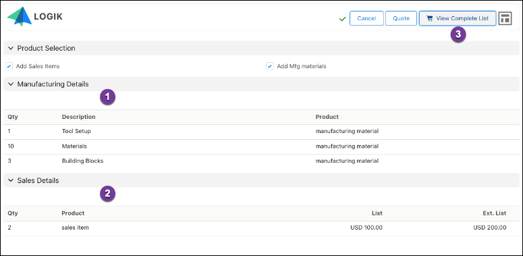Select the sales item product cell

76,228
